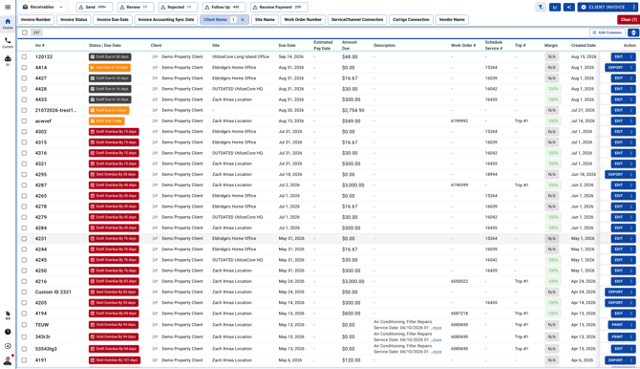
Task: Click the Clear (1) filters button
Action: [x=629, y=20]
